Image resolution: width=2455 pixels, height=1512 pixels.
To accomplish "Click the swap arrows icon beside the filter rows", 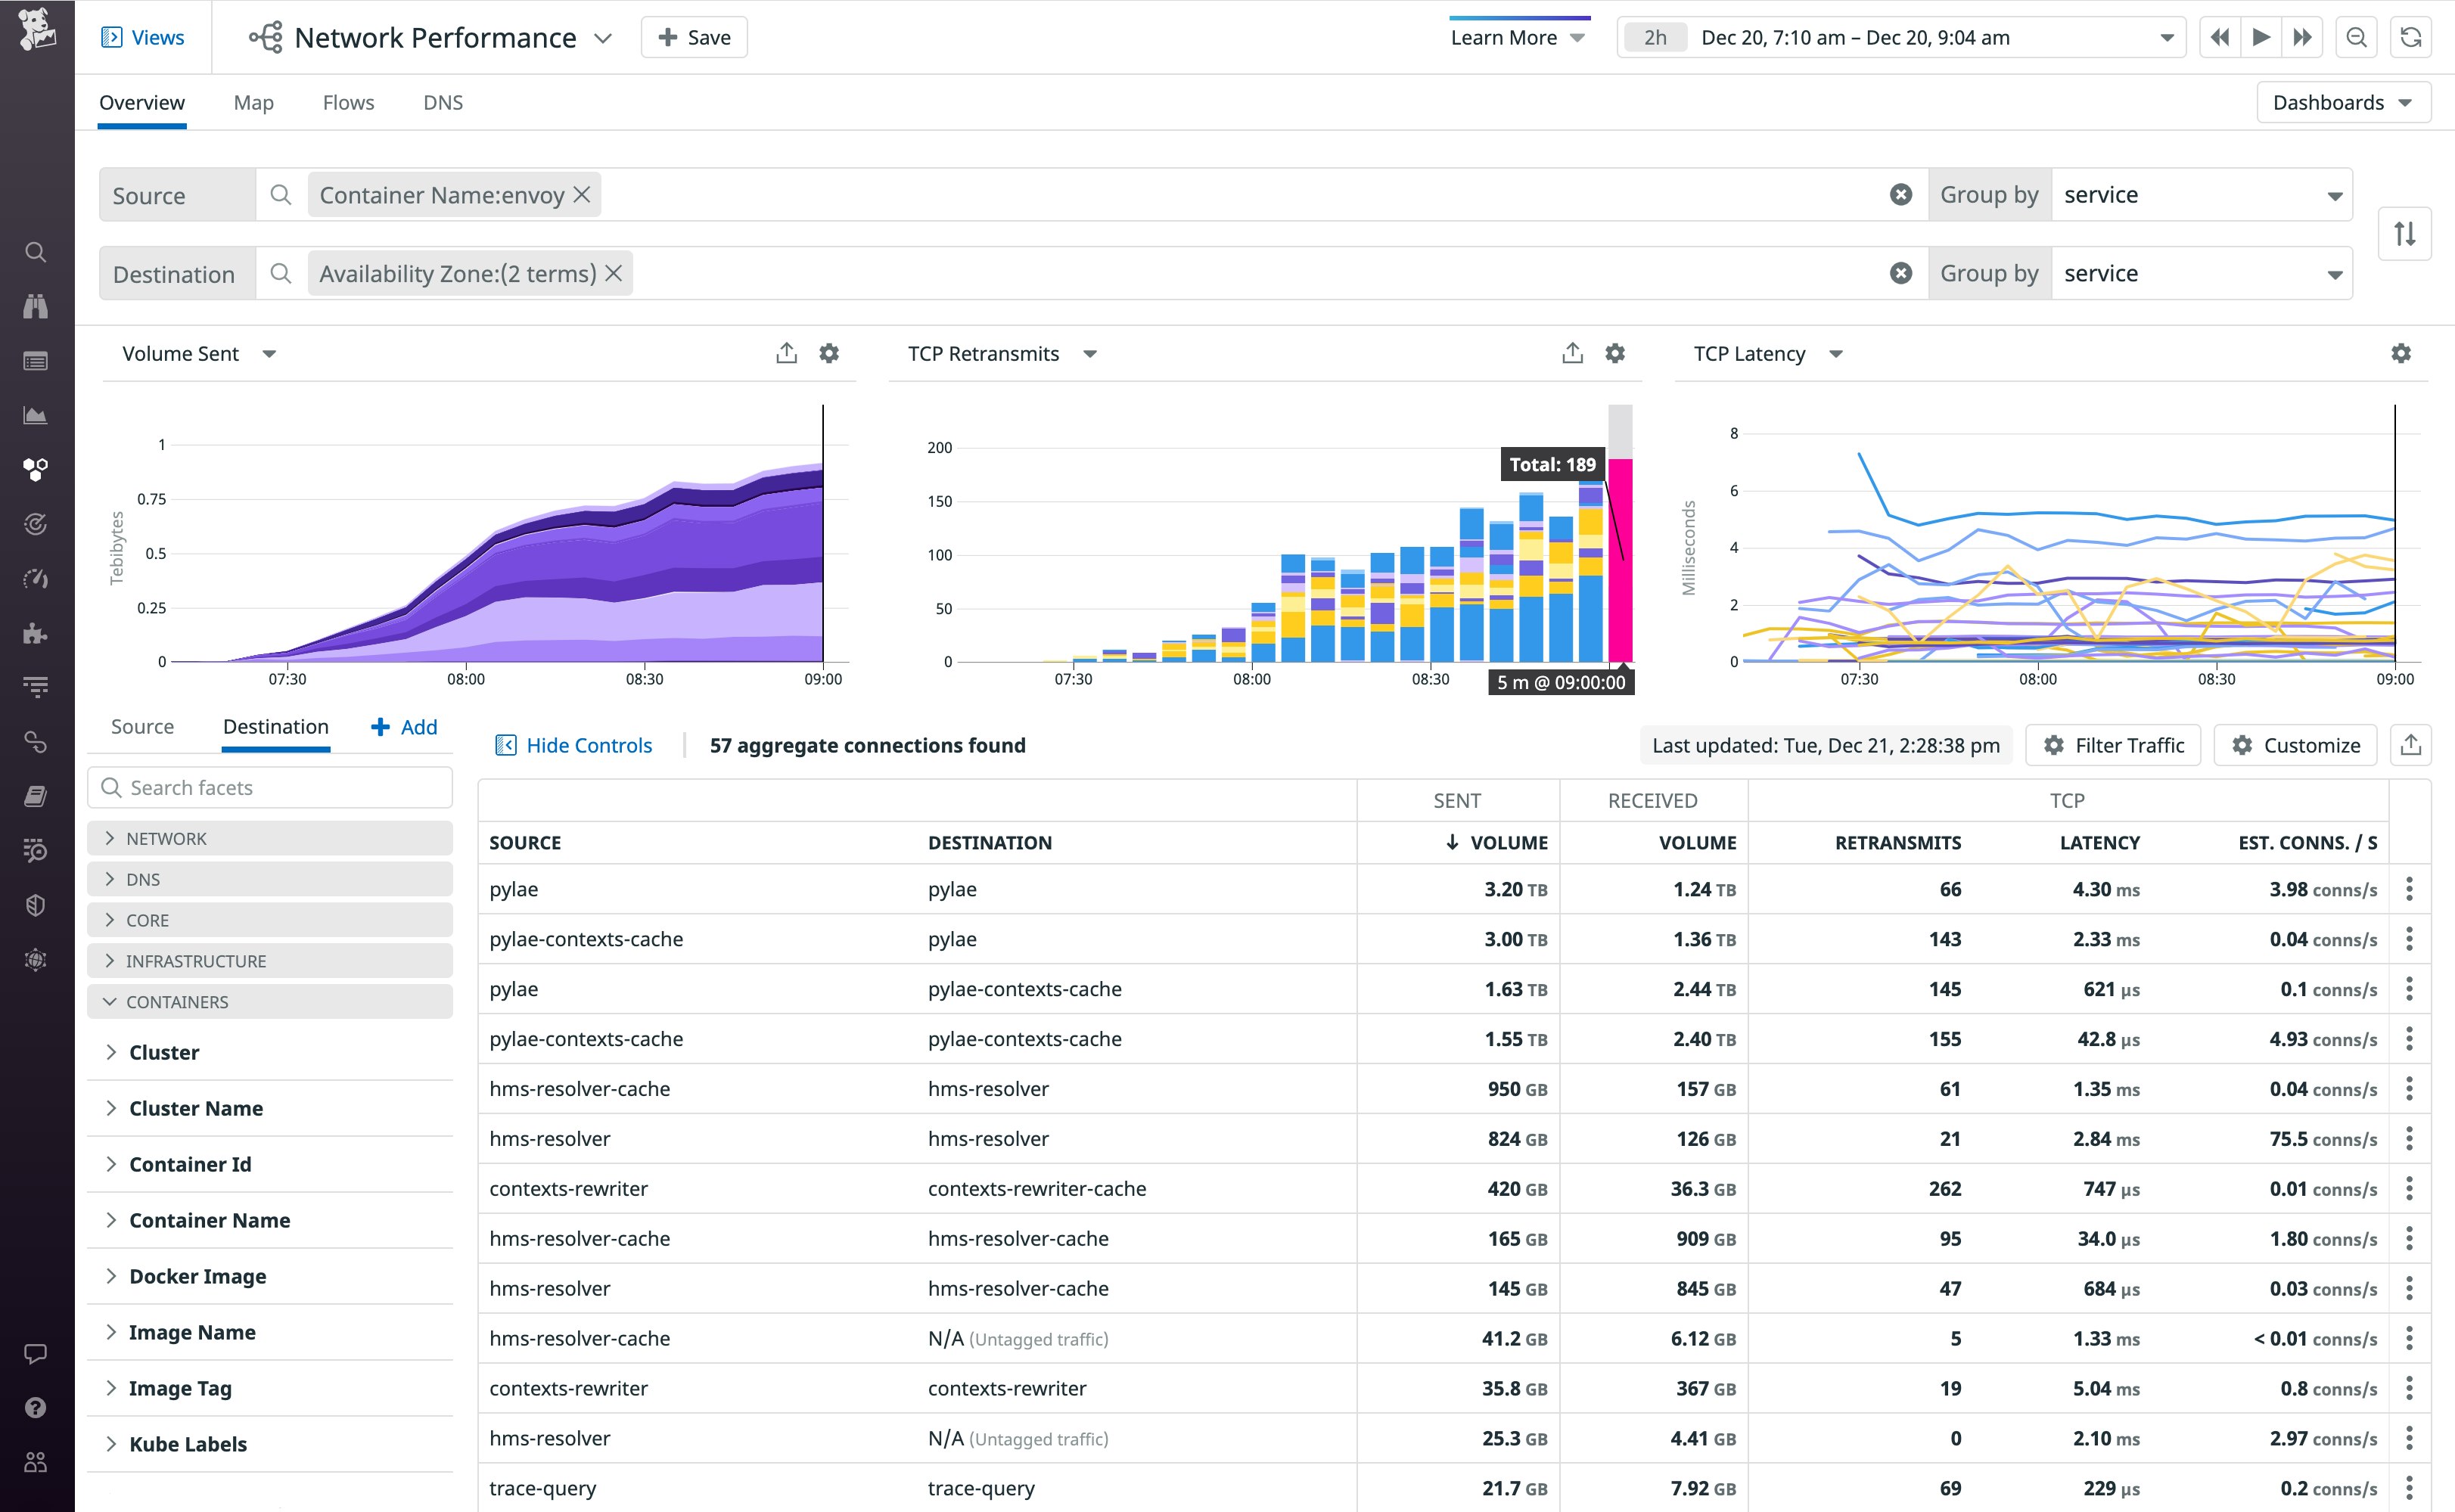I will [2404, 233].
